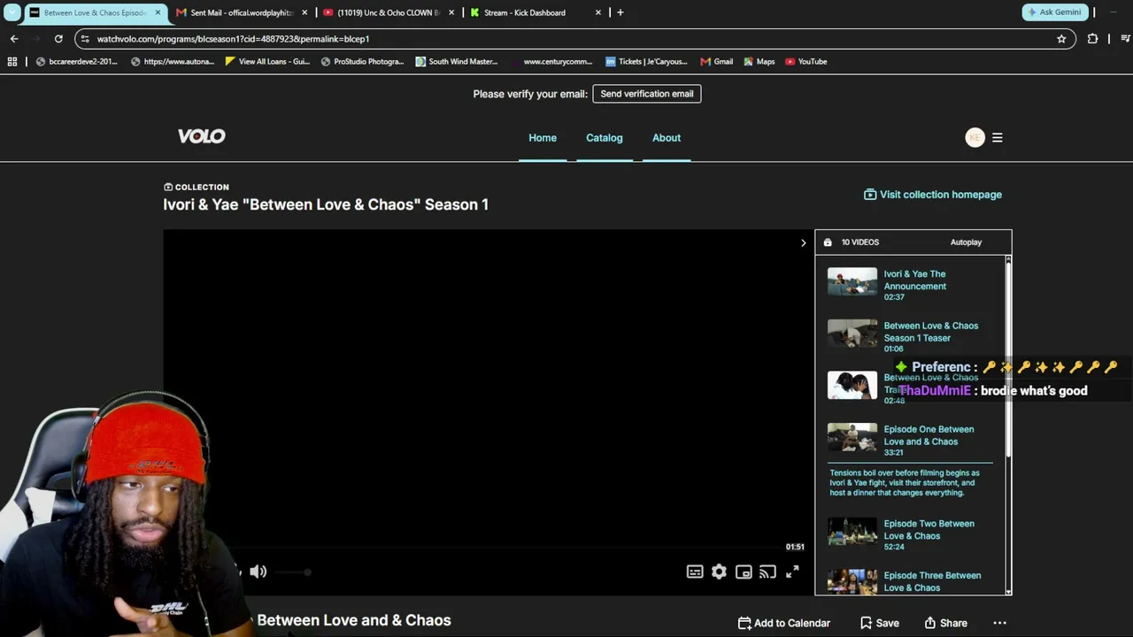Open the YouTube bookmark

click(805, 62)
